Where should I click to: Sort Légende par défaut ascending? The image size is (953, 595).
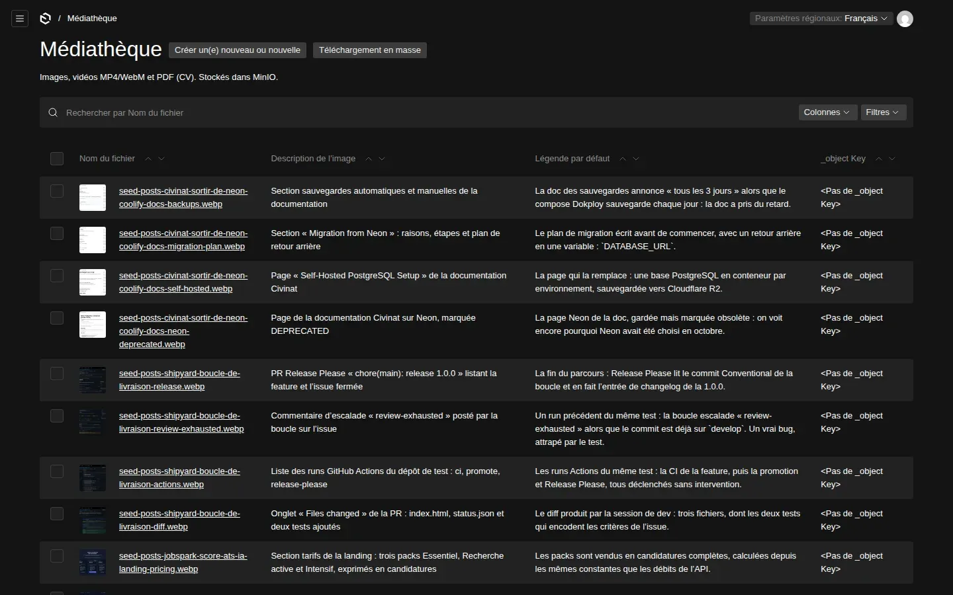tap(623, 159)
